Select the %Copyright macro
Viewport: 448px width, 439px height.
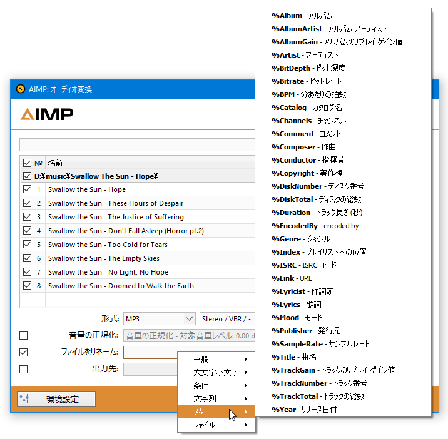pyautogui.click(x=343, y=173)
